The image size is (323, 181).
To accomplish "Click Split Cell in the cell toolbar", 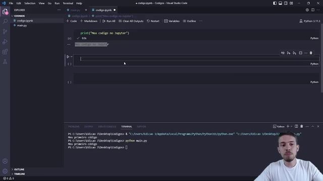I will click(301, 53).
